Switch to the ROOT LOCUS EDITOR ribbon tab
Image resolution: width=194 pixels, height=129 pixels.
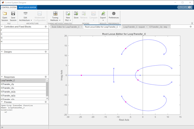(28, 7)
